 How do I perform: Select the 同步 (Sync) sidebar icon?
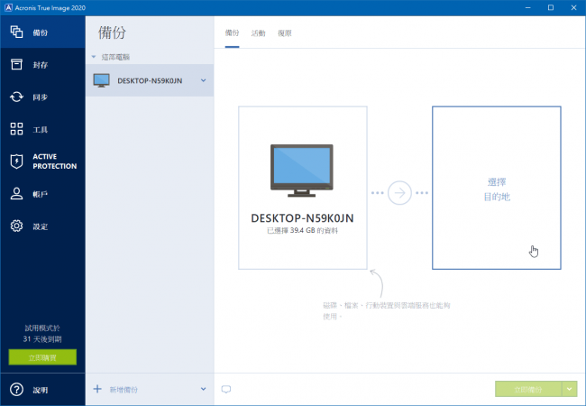(16, 97)
